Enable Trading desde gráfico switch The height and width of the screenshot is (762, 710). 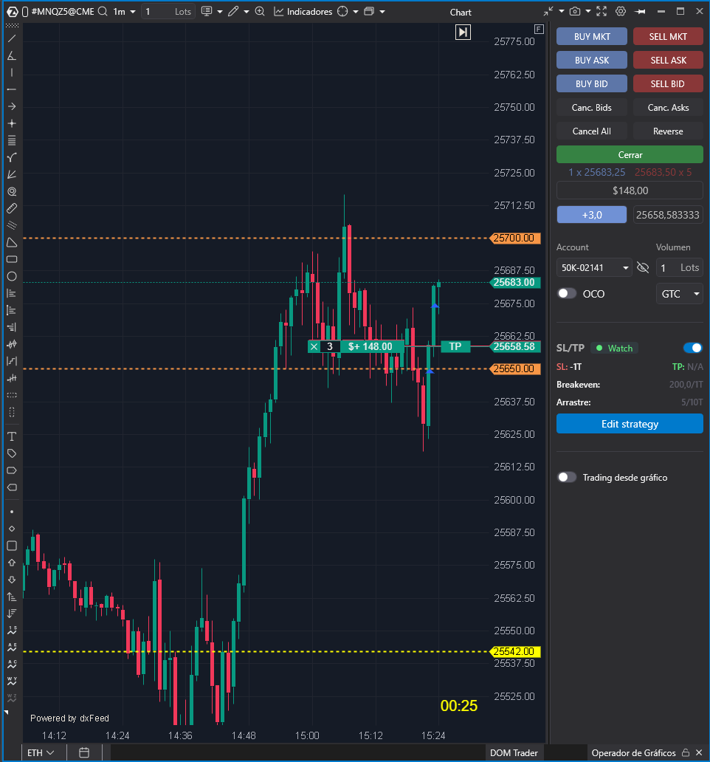[567, 477]
